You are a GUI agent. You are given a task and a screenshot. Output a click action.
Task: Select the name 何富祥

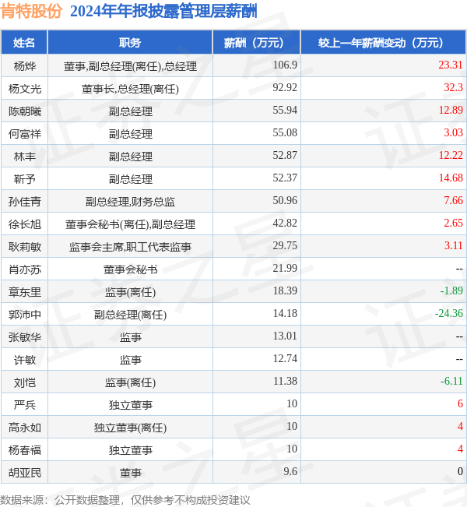click(25, 134)
